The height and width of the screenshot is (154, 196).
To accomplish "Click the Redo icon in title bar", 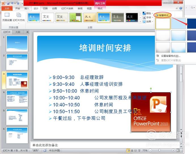I will click(x=18, y=3).
